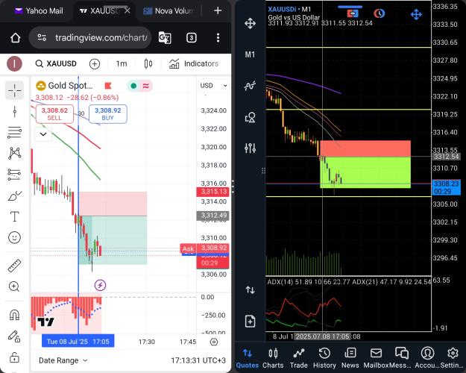The image size is (466, 373).
Task: Open the Indicators menu
Action: (x=194, y=63)
